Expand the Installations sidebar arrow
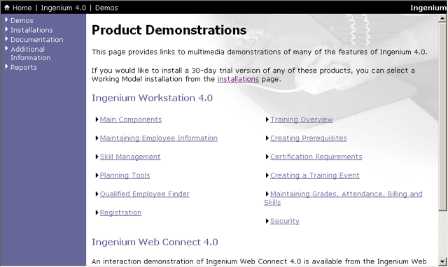Screen dimensions: 448x267 click(6, 29)
